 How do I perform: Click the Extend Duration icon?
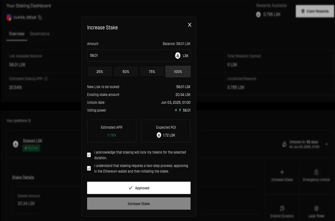click(282, 208)
